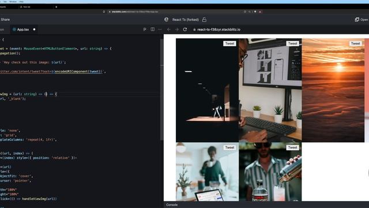This screenshot has height=208, width=369.
Task: Open the bartender in striped shirt photo
Action: (270, 172)
